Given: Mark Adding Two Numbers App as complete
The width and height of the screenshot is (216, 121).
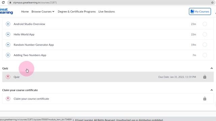Looking at the screenshot, I should (205, 55).
